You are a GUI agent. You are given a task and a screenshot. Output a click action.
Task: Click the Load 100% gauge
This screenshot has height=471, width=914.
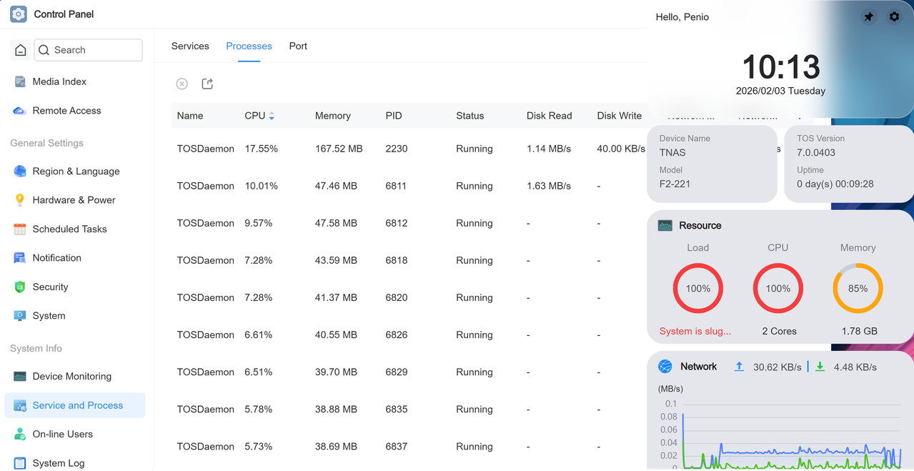coord(698,289)
